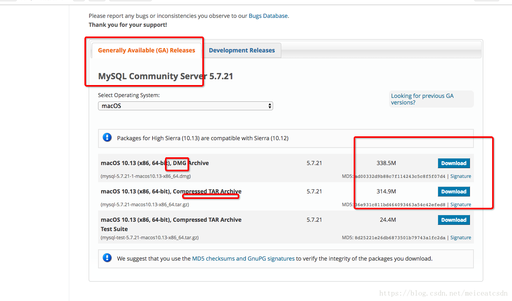Image resolution: width=512 pixels, height=301 pixels.
Task: Switch to Development Releases tab
Action: coord(242,50)
